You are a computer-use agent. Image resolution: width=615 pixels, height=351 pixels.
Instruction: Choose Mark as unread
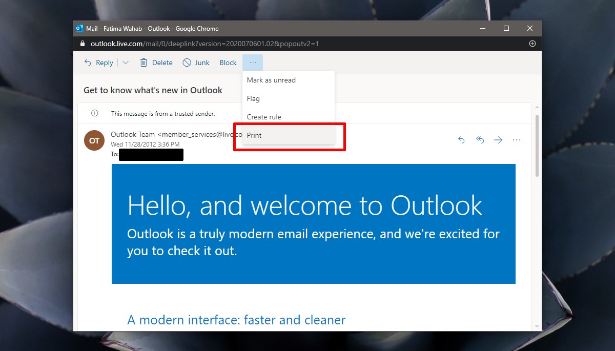click(271, 80)
